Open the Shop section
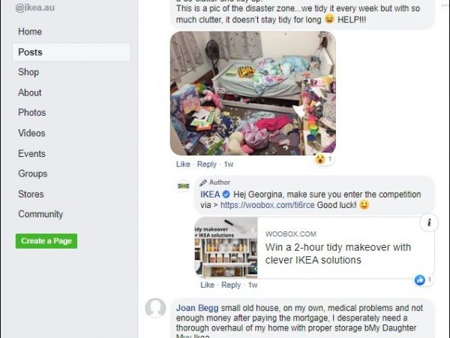This screenshot has width=450, height=338. 28,72
